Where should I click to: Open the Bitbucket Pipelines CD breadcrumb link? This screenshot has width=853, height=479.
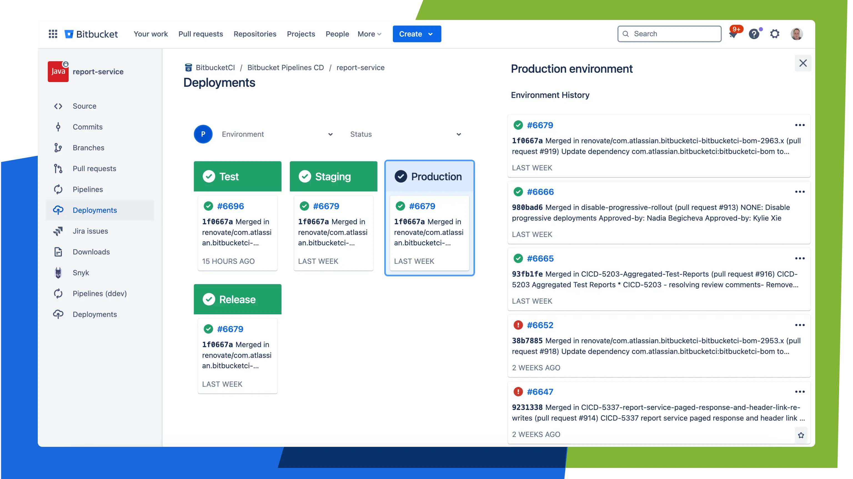click(x=285, y=67)
